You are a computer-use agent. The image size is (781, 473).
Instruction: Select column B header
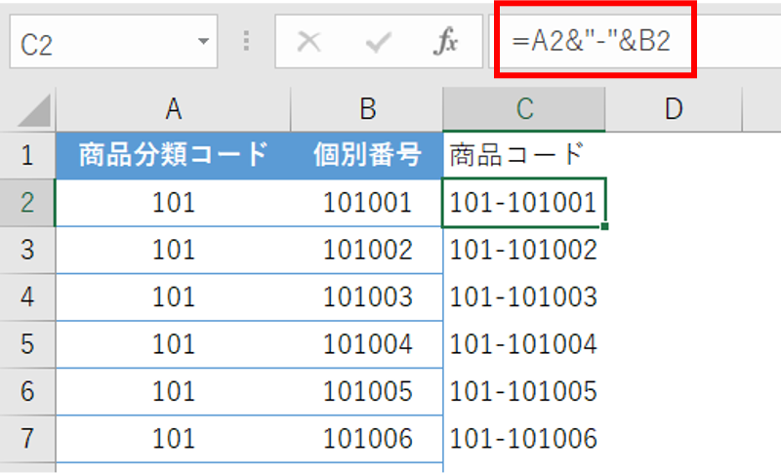coord(367,108)
